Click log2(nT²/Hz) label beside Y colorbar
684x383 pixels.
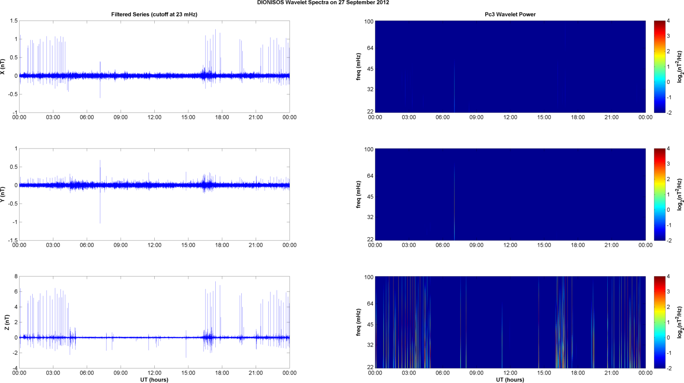(x=680, y=195)
